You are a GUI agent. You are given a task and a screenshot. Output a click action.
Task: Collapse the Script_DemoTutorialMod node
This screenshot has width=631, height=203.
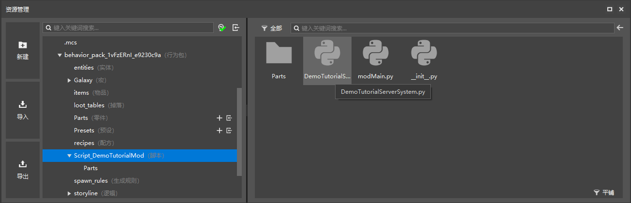(69, 156)
